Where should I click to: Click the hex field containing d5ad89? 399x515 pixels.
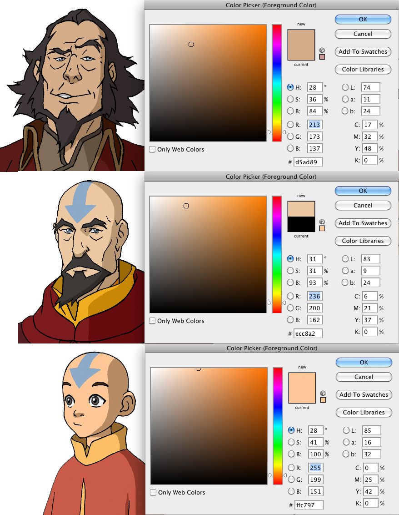[x=308, y=162]
